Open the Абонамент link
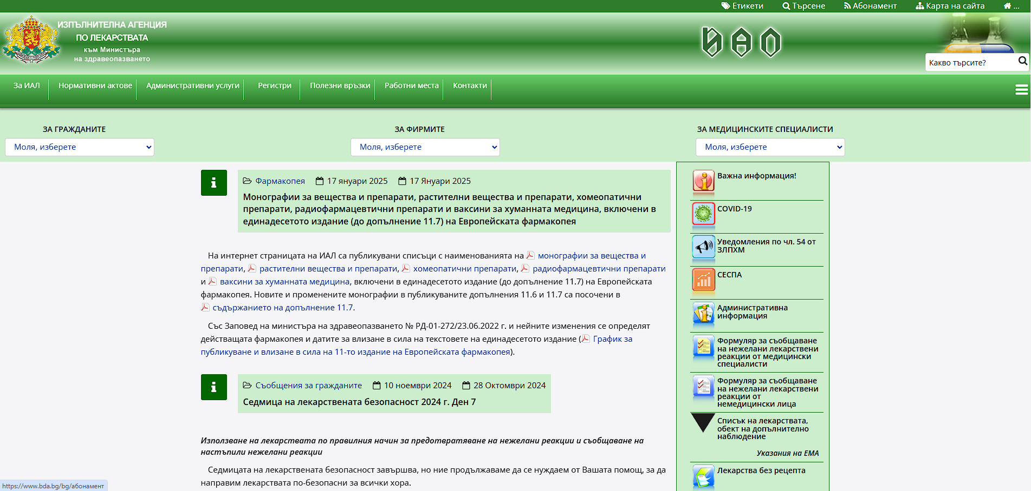 (870, 6)
